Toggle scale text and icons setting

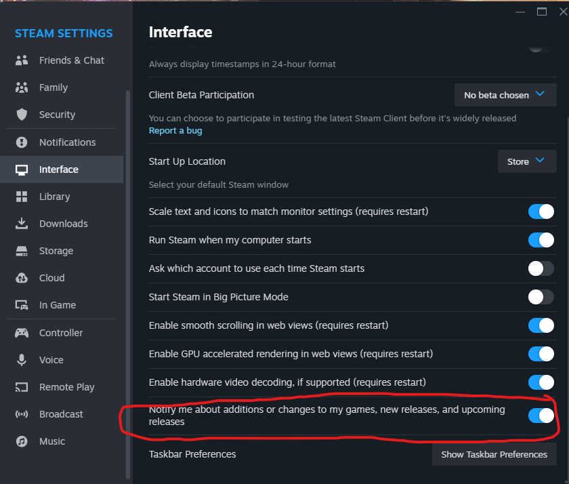click(541, 211)
